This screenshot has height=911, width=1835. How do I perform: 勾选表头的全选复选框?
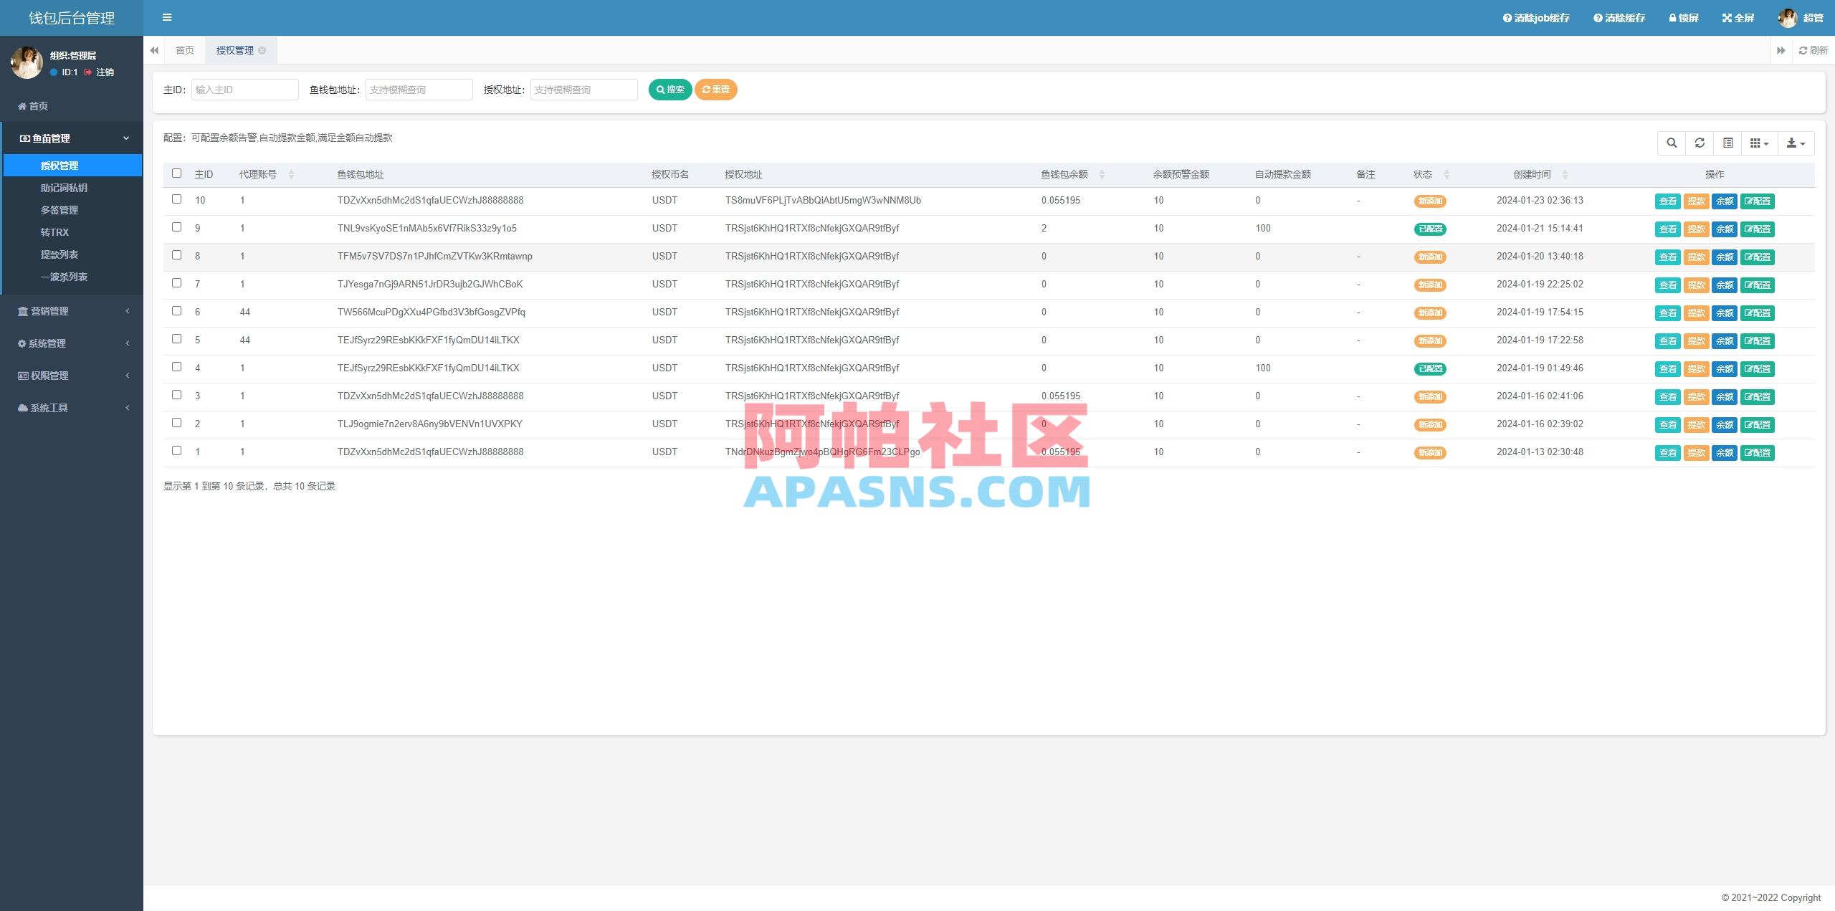tap(177, 173)
